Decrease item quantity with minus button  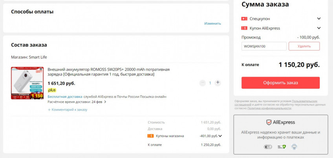coord(202,83)
